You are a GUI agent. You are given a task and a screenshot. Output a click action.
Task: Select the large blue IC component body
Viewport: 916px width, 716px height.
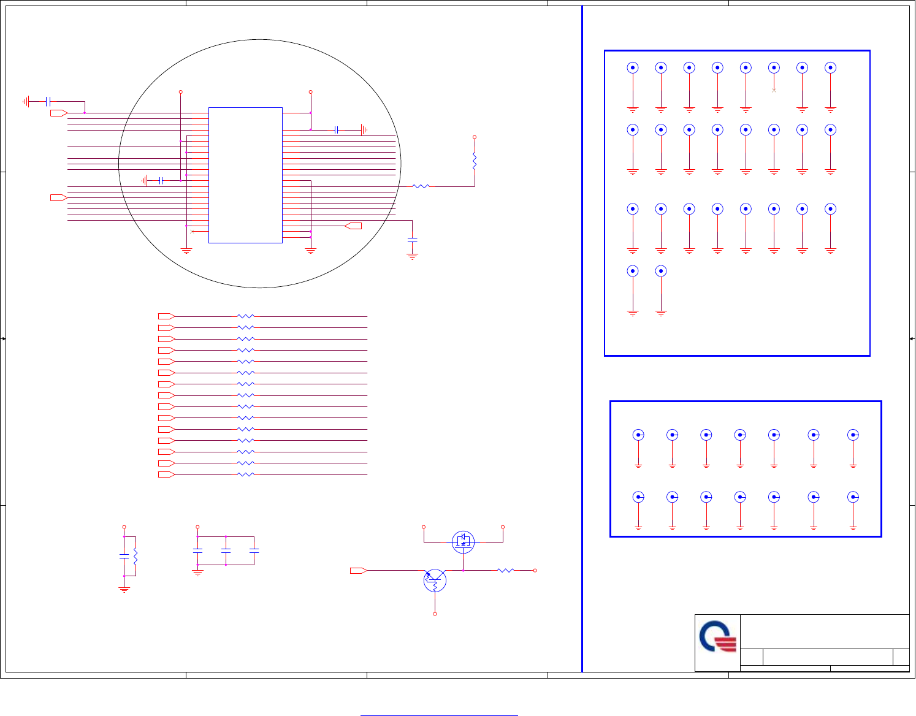pos(245,175)
